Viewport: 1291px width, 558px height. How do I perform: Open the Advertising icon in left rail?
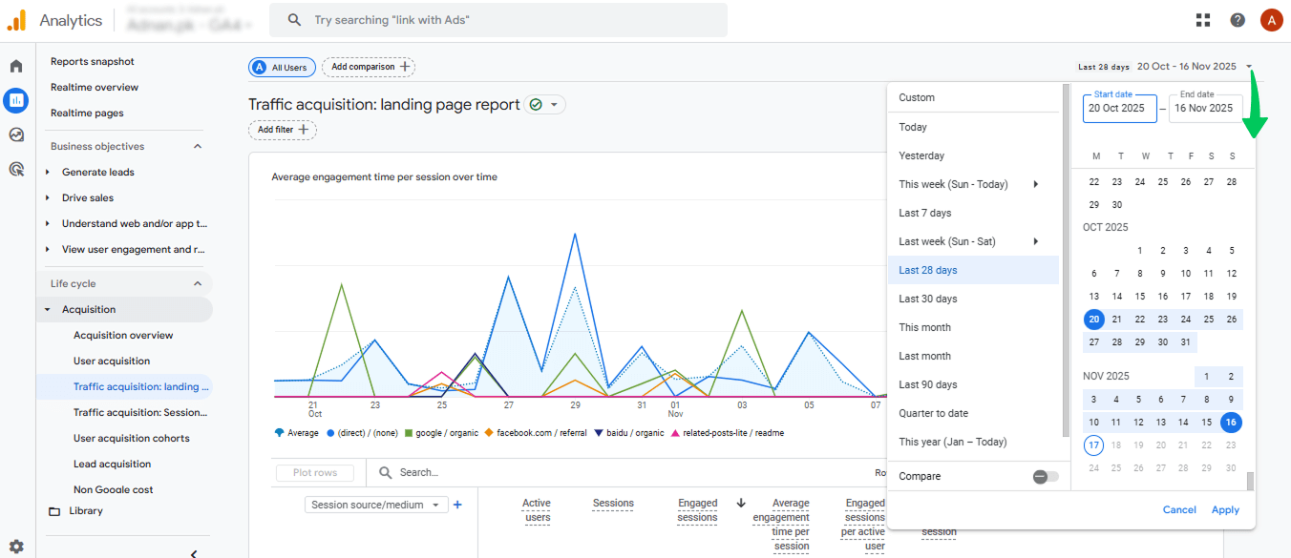point(16,169)
